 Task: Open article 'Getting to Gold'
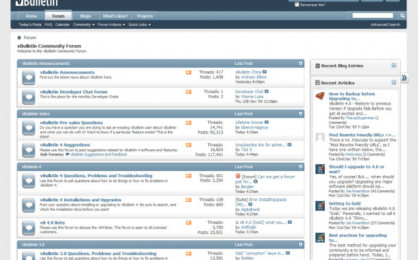(345, 204)
